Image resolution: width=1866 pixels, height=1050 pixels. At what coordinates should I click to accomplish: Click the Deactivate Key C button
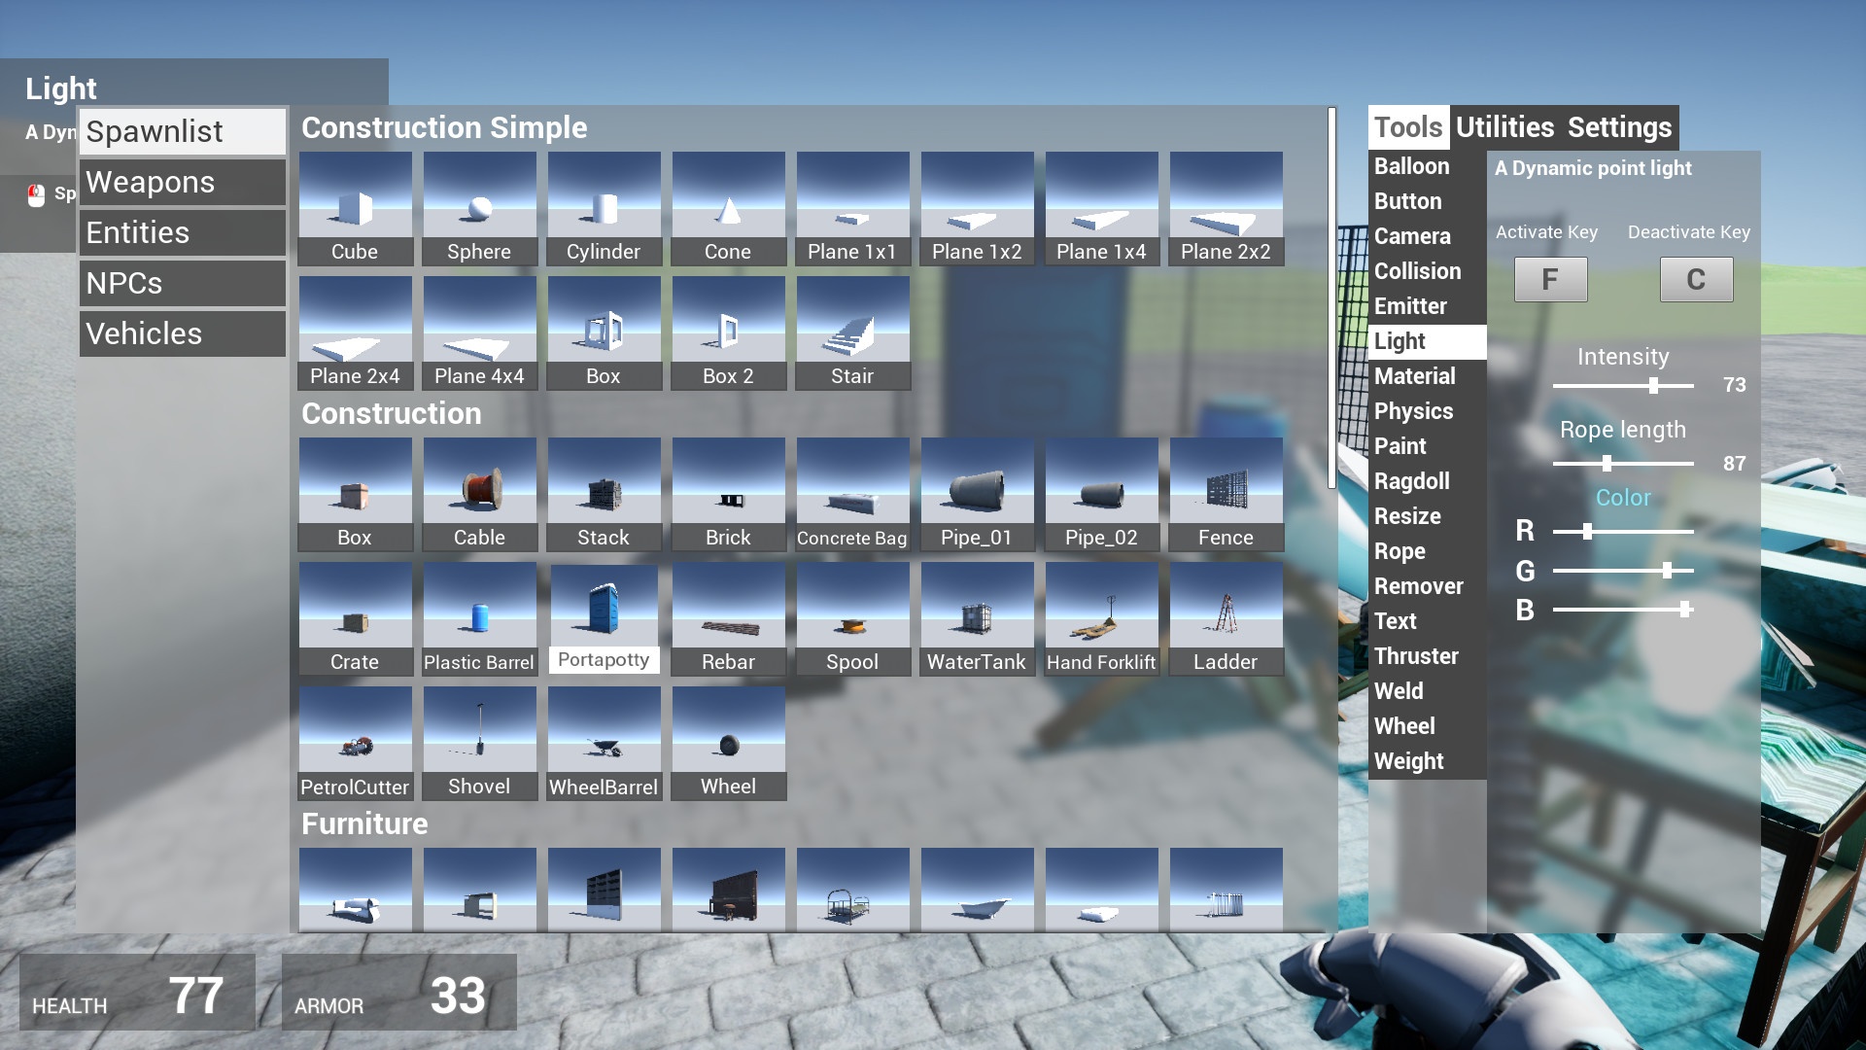coord(1696,280)
